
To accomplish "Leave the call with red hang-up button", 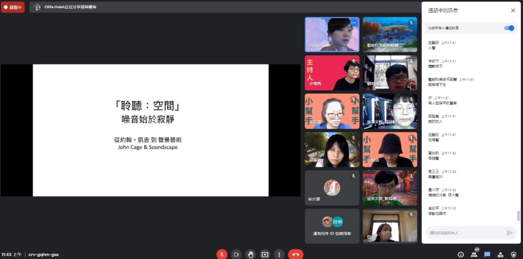I will (x=295, y=254).
